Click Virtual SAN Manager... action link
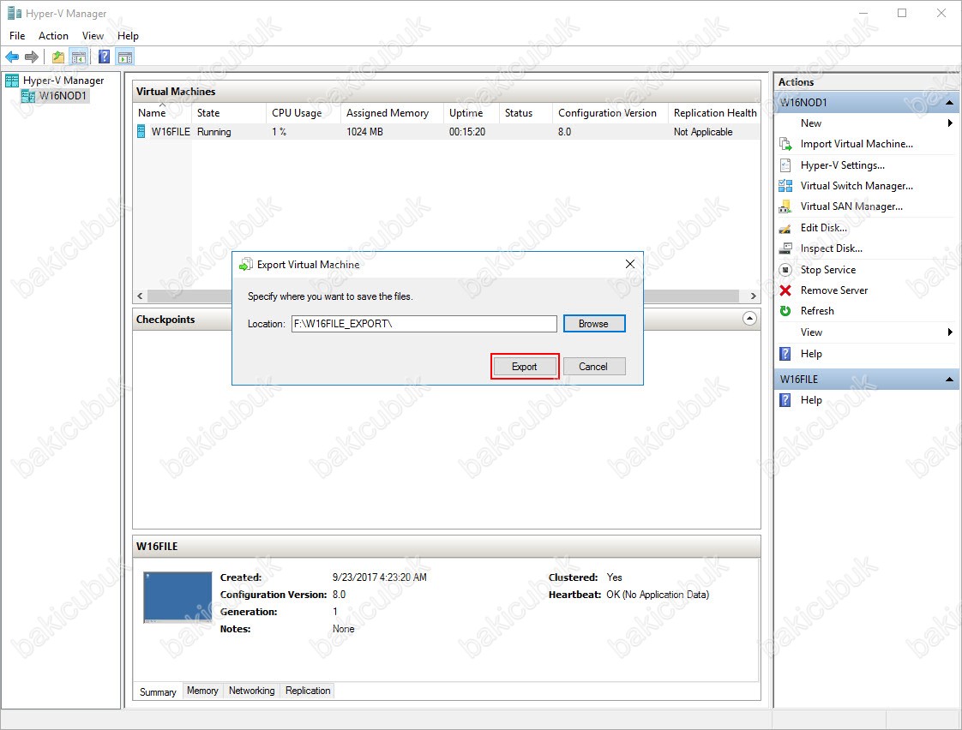 click(x=851, y=206)
